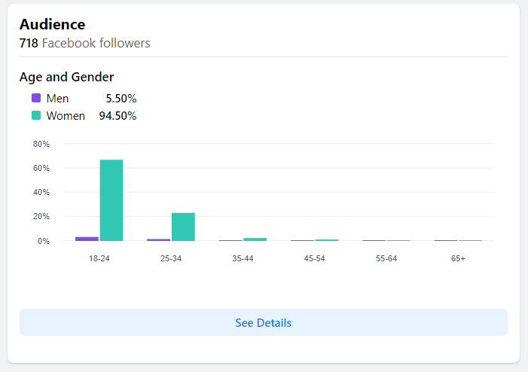
Task: Select the small Women 35-44 bar
Action: (x=255, y=239)
